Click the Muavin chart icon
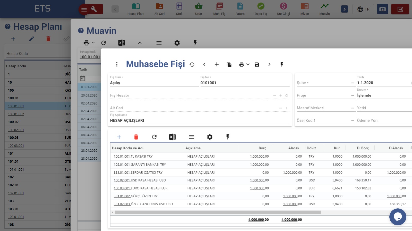This screenshot has height=231, width=412. (x=324, y=6)
